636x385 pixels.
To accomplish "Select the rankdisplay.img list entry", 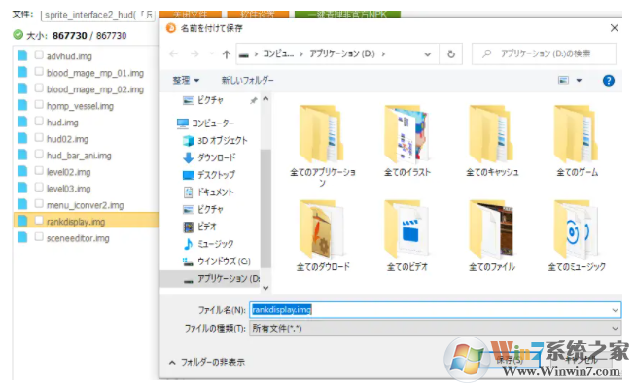I will pos(86,221).
